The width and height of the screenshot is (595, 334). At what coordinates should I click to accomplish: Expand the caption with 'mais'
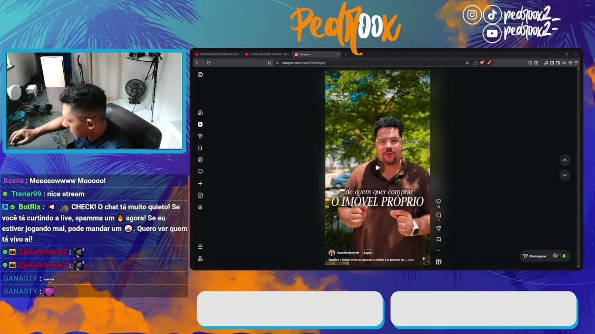[411, 260]
